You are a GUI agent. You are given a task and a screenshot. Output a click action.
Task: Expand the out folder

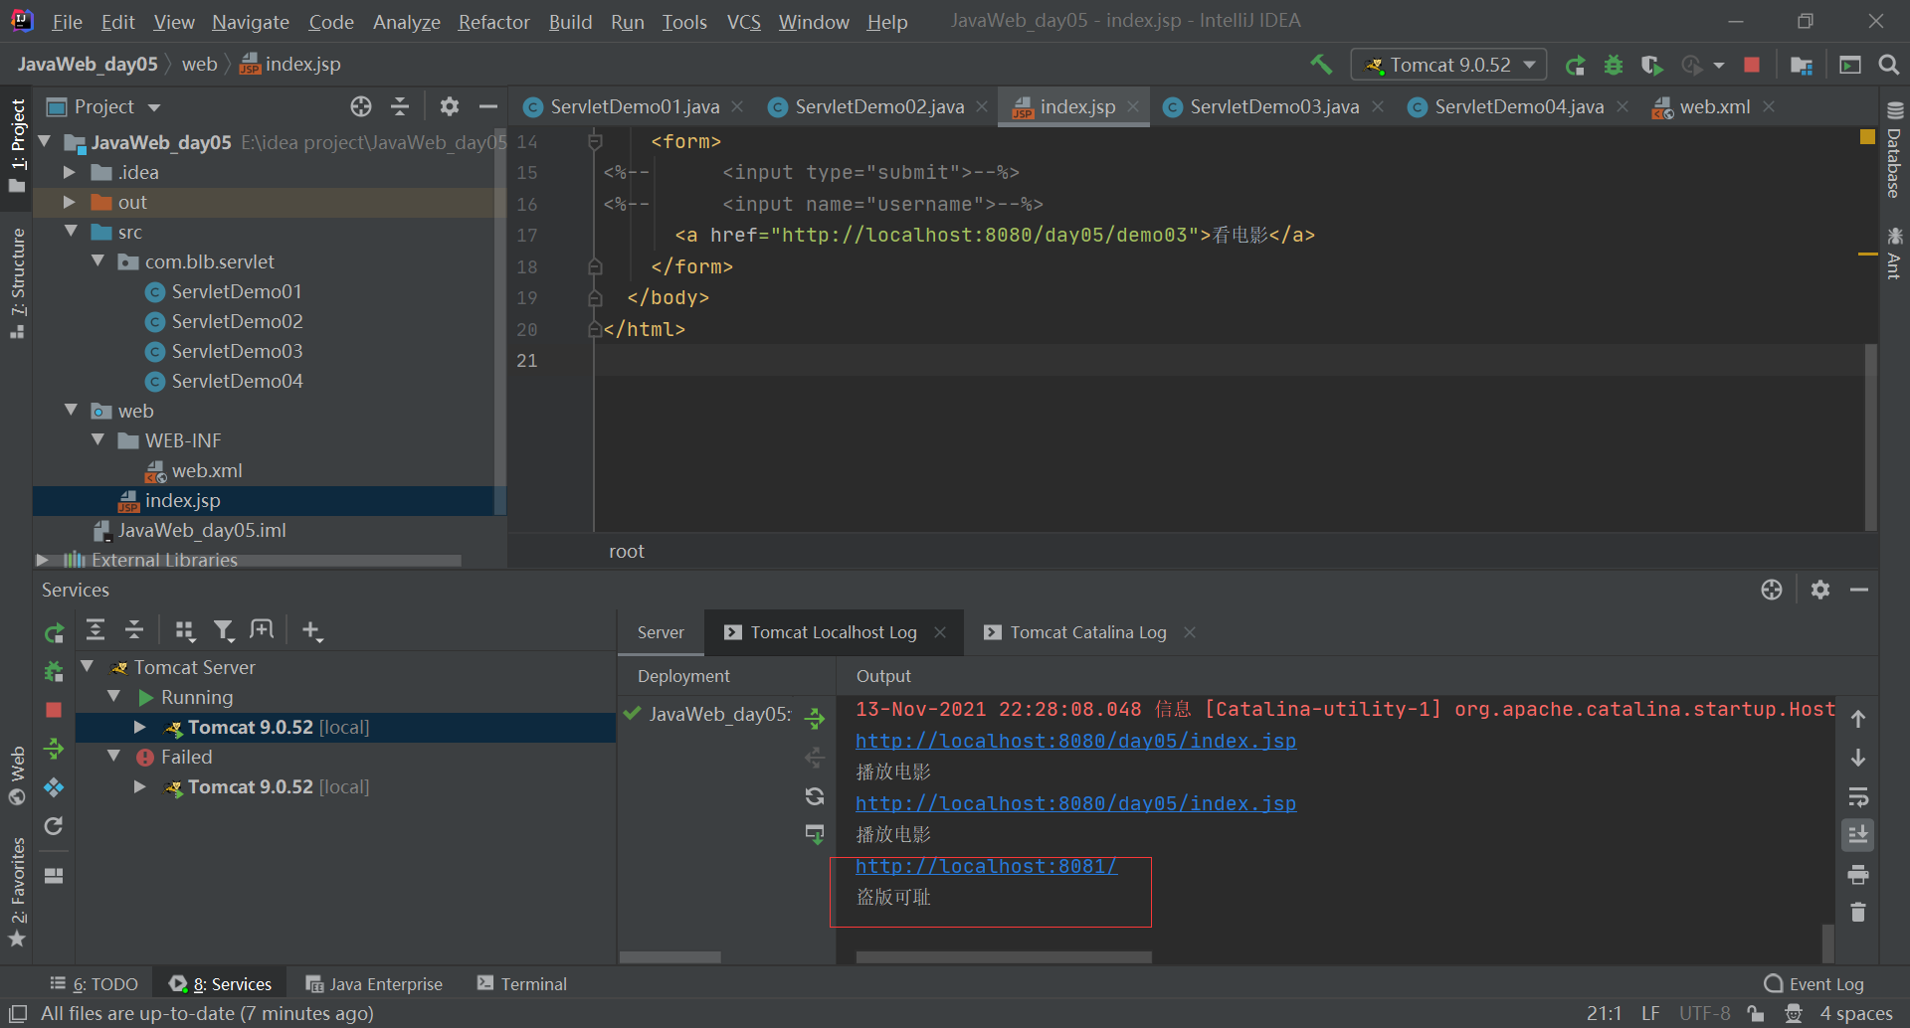pyautogui.click(x=70, y=202)
